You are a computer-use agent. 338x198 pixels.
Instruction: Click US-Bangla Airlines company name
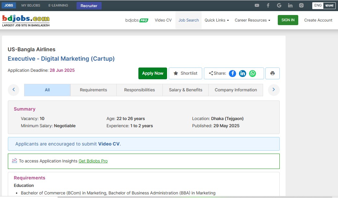tap(32, 50)
